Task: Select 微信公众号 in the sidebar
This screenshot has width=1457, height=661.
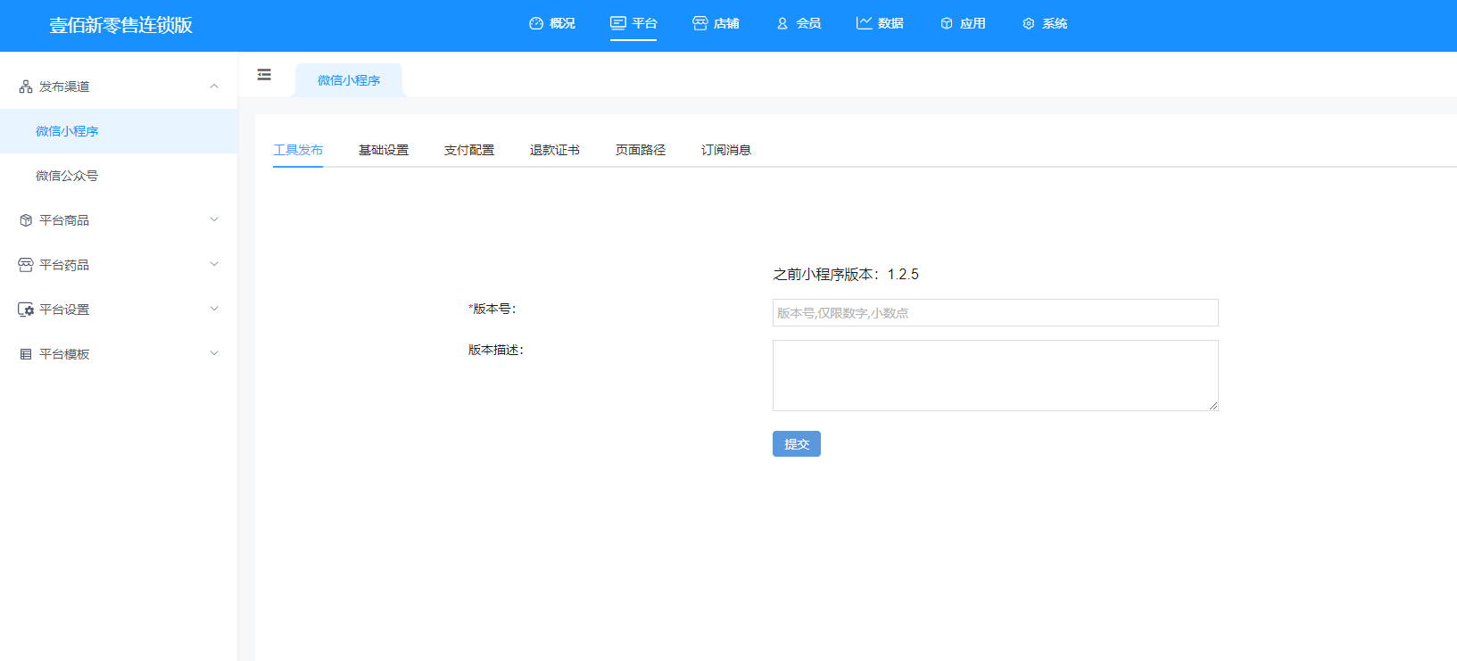Action: (x=119, y=176)
